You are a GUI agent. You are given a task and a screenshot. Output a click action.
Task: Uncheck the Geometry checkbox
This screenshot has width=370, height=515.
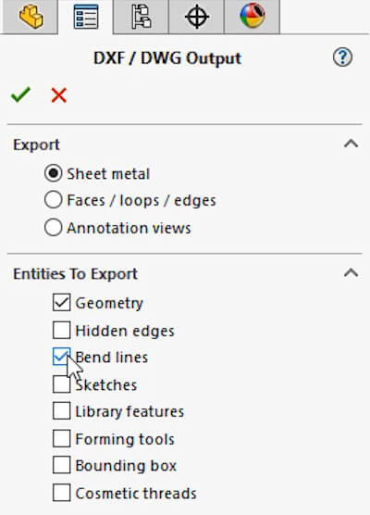(x=61, y=303)
